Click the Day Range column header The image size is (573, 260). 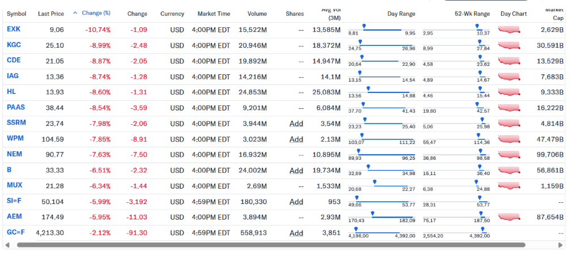(401, 14)
